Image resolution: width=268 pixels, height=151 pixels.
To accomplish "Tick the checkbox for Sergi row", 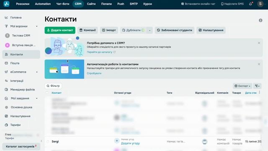I will point(48,142).
